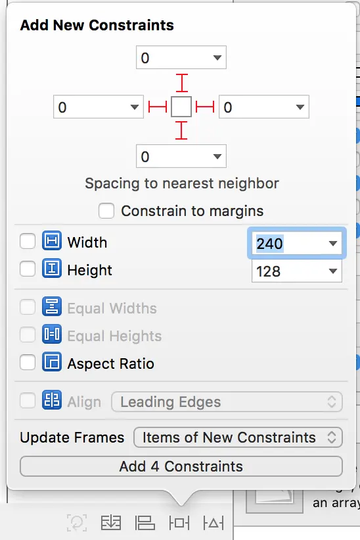Enable the Constrain to margins checkbox

pos(106,211)
